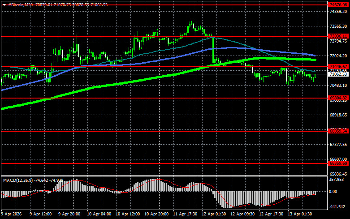Image resolution: width=350 pixels, height=219 pixels.
Task: Click the 73565.30 price scale value
Action: [x=338, y=26]
